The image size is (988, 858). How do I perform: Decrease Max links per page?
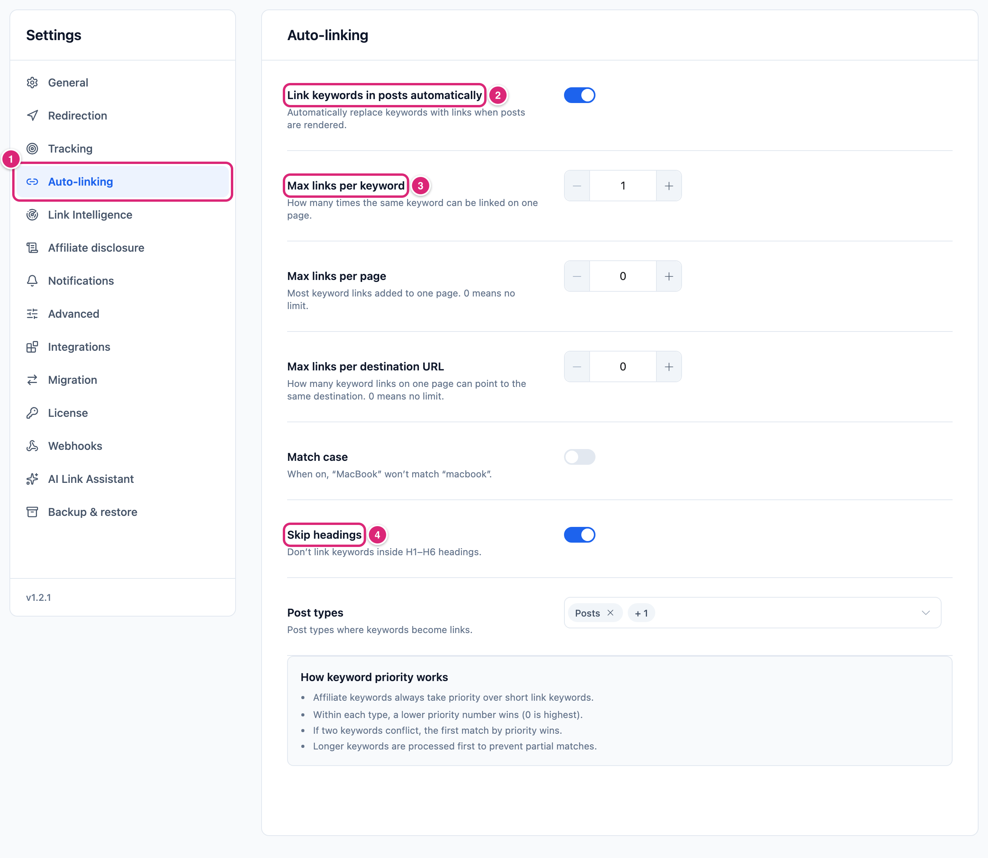coord(577,276)
